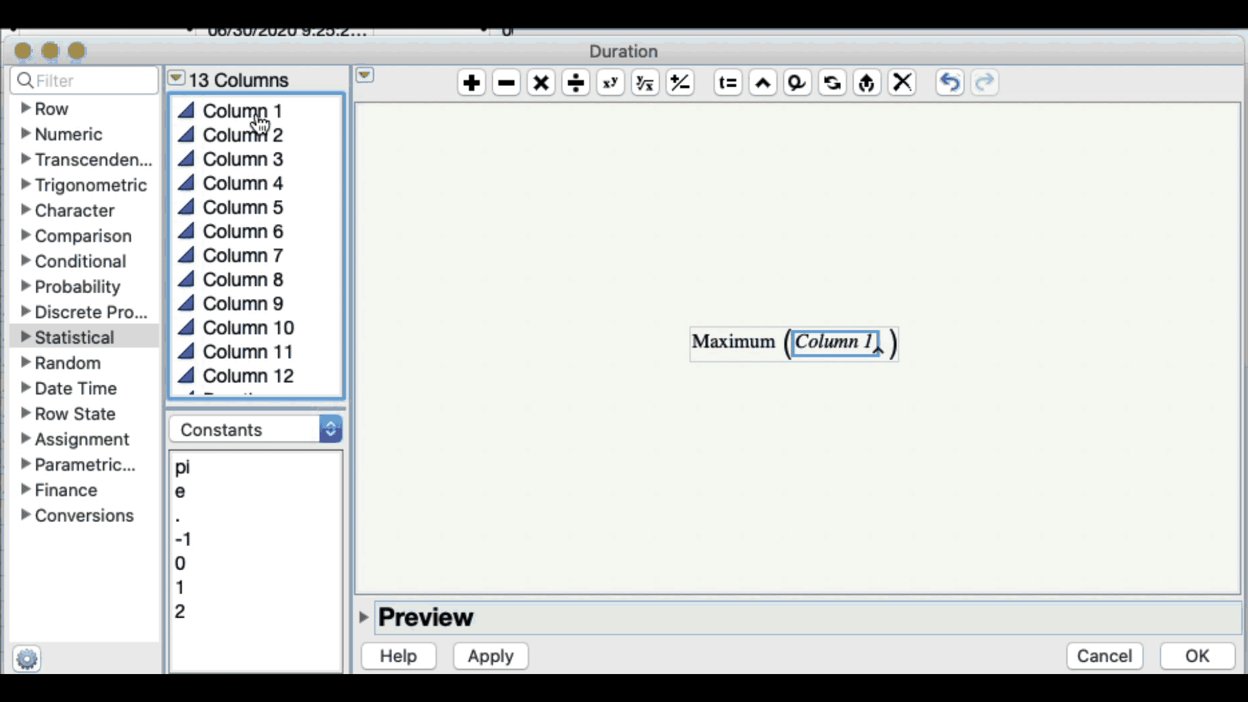The width and height of the screenshot is (1248, 702).
Task: Open the Constants dropdown
Action: point(256,429)
